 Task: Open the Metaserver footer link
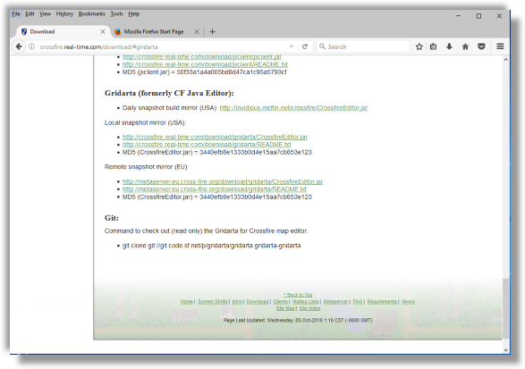click(x=335, y=301)
